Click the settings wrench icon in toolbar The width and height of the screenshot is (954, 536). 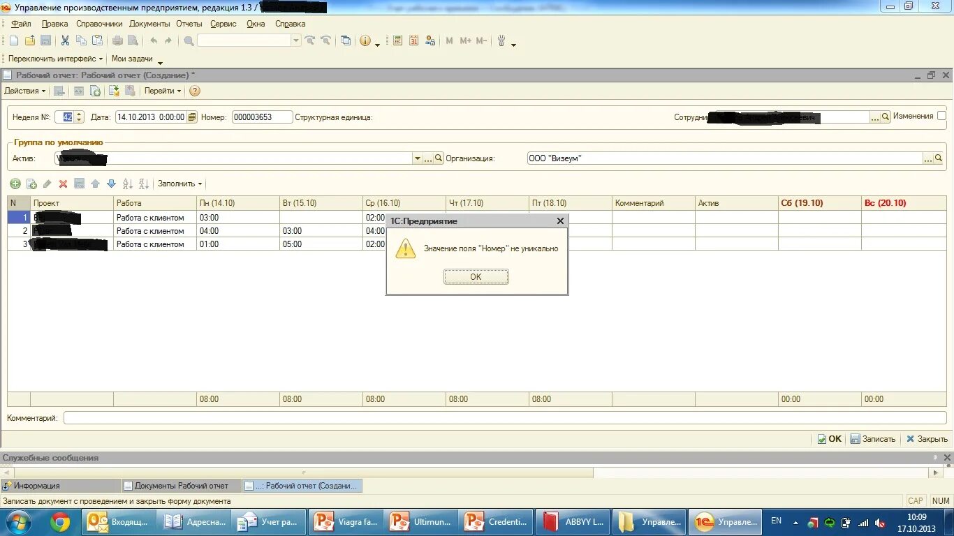501,41
